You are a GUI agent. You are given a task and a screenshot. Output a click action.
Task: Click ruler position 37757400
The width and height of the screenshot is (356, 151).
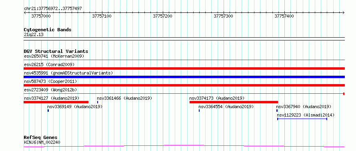[x=284, y=16]
